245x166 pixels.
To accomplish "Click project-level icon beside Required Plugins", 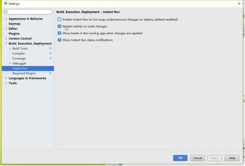I will point(50,73).
